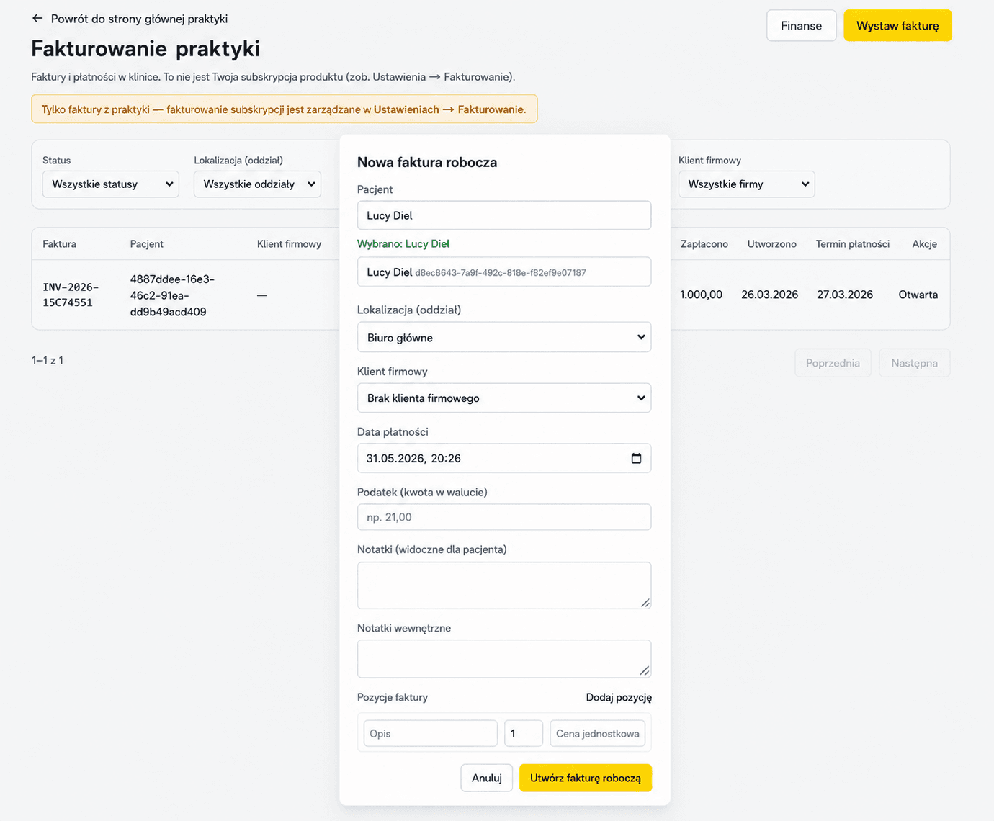This screenshot has width=994, height=821.
Task: Click the Zapłacono column header
Action: pyautogui.click(x=704, y=244)
